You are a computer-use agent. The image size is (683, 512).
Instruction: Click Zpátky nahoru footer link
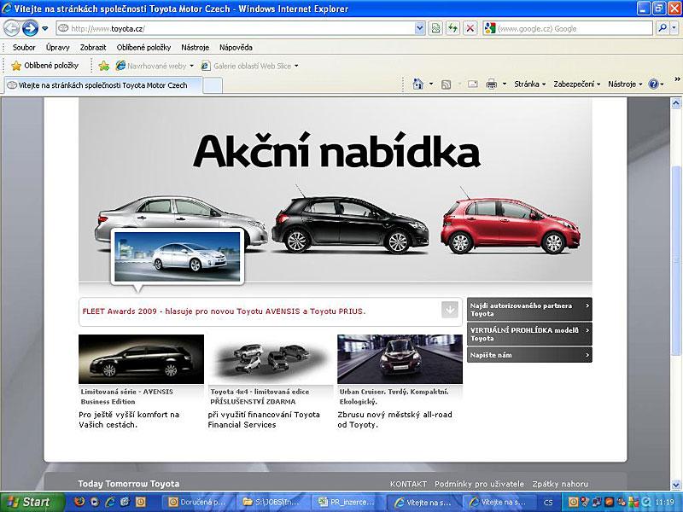click(x=560, y=484)
